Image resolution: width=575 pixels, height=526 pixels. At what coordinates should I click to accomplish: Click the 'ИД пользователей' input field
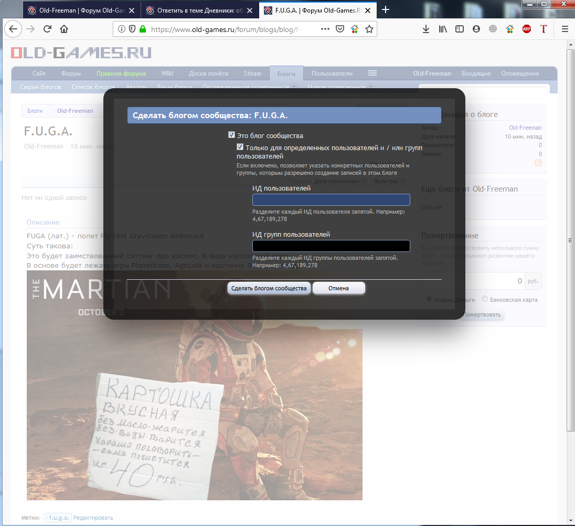point(331,200)
